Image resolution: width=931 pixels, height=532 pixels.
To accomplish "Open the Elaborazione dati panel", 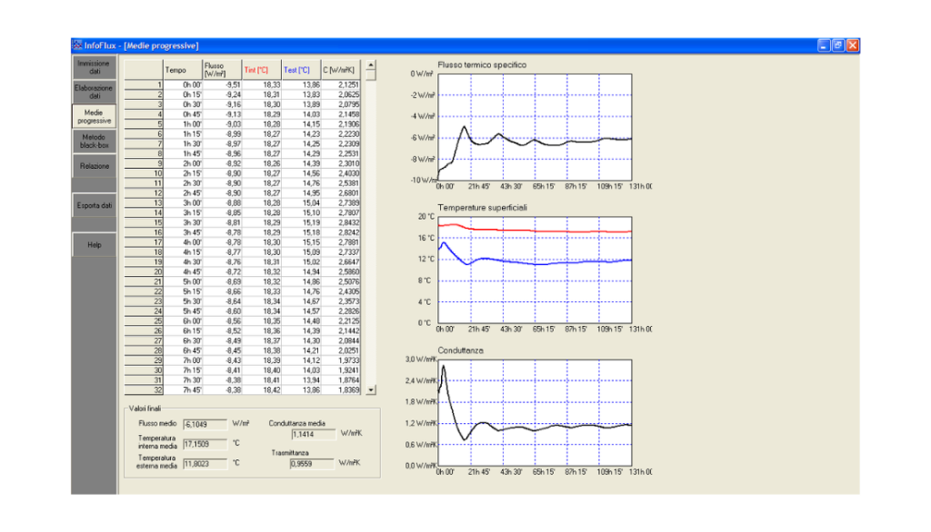I will [x=94, y=92].
